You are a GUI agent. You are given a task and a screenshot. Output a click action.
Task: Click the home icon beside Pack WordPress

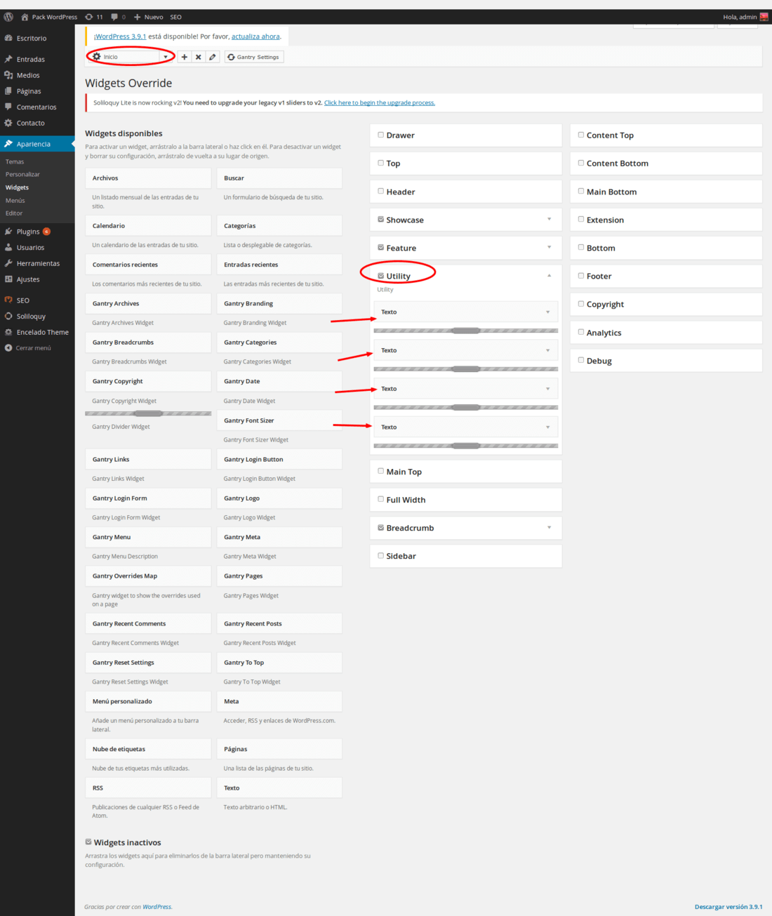(25, 17)
